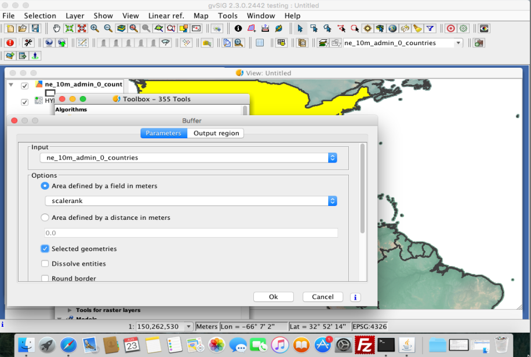Image resolution: width=531 pixels, height=357 pixels.
Task: Click the Zoom out magnifier icon
Action: [108, 28]
